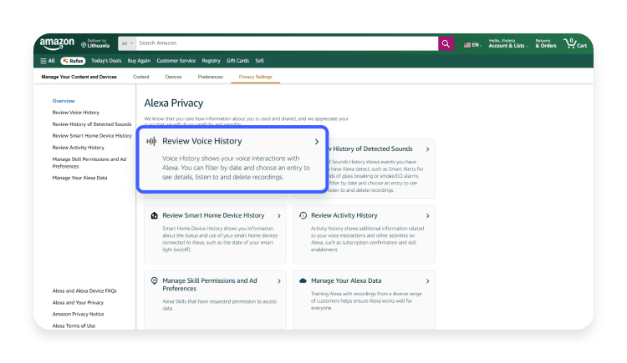
Task: Open Account & Lists dropdown
Action: click(x=507, y=43)
